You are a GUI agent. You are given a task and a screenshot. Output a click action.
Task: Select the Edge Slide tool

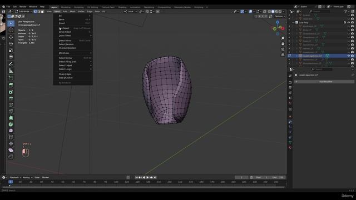pos(11,137)
